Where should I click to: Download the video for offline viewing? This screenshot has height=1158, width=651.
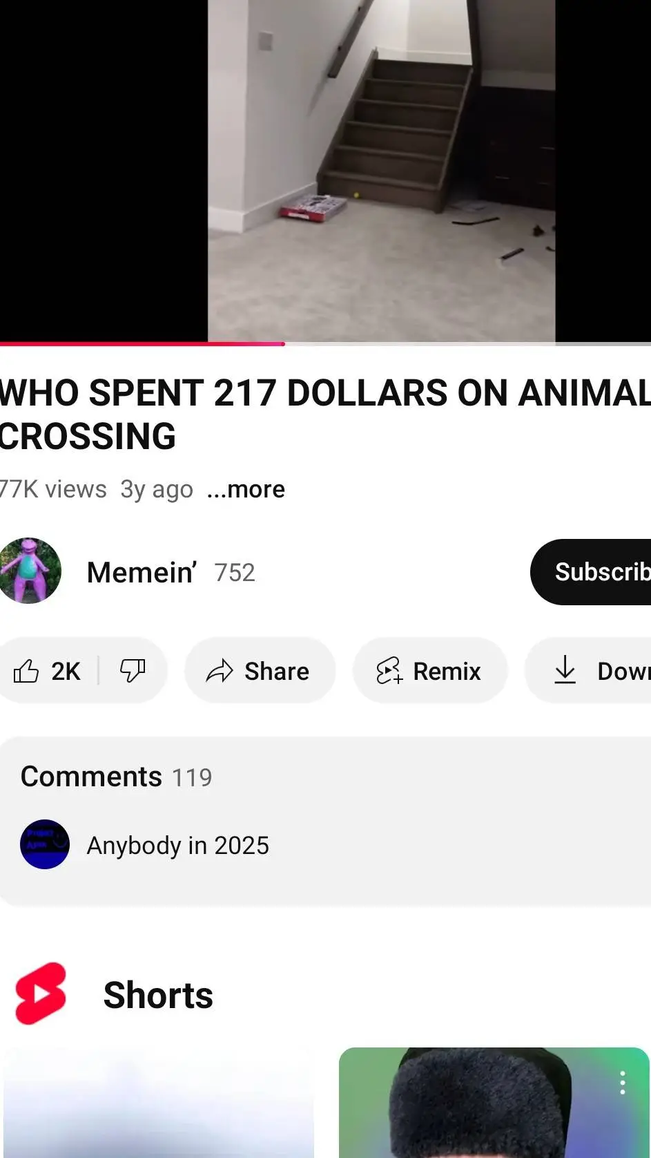click(594, 671)
